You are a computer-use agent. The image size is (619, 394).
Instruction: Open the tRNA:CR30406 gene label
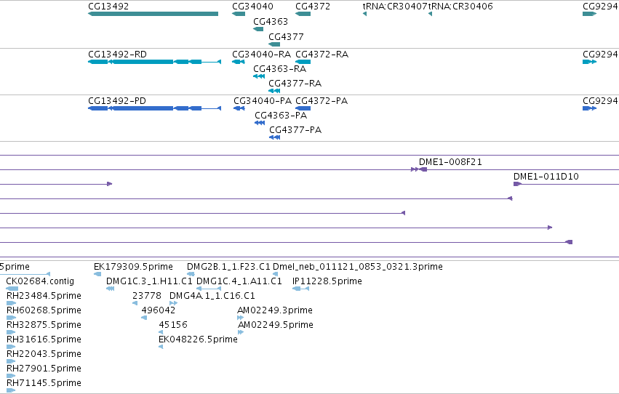[x=460, y=7]
